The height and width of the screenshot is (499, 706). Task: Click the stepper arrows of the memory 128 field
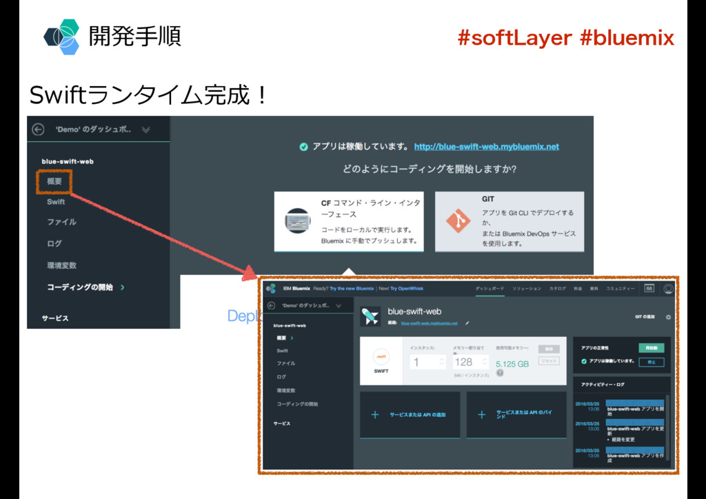coord(485,363)
